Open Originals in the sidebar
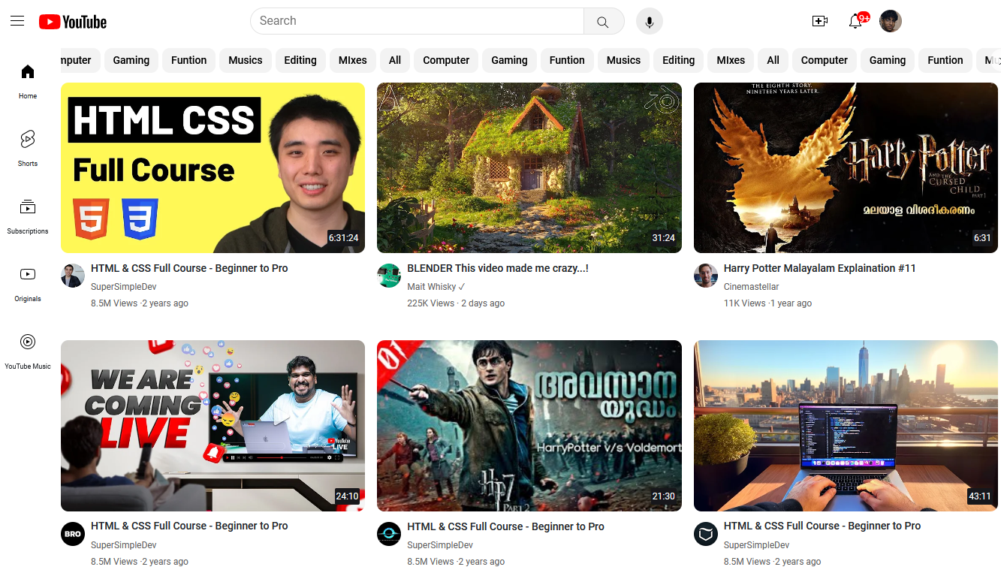The image size is (1001, 573). coord(28,282)
